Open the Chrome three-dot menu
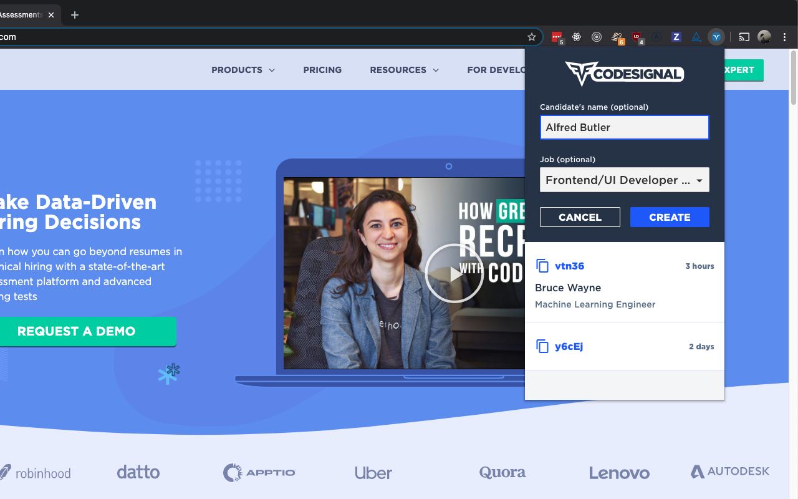This screenshot has height=499, width=798. [x=784, y=37]
